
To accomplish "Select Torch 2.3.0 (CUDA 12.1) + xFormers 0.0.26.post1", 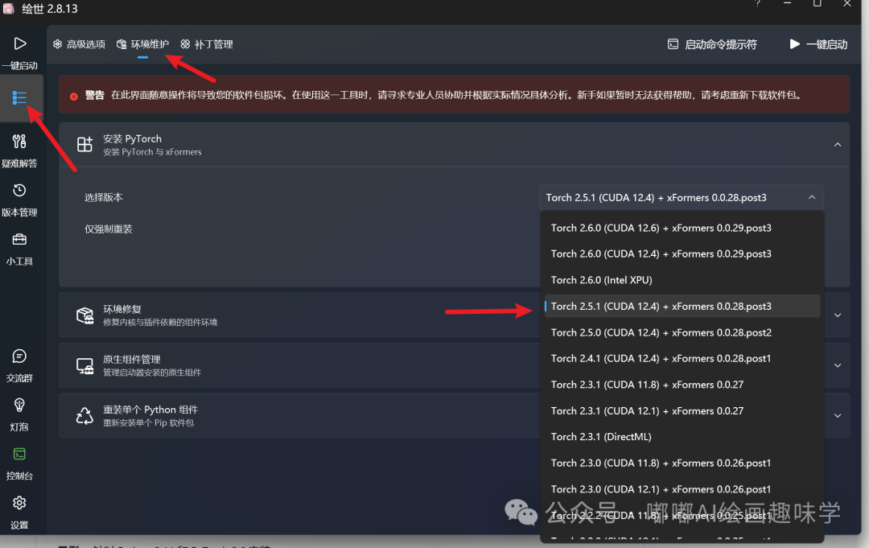I will click(682, 489).
